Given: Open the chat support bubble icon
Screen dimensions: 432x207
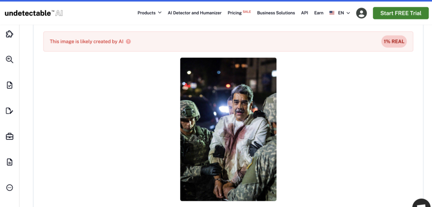Looking at the screenshot, I should [421, 203].
